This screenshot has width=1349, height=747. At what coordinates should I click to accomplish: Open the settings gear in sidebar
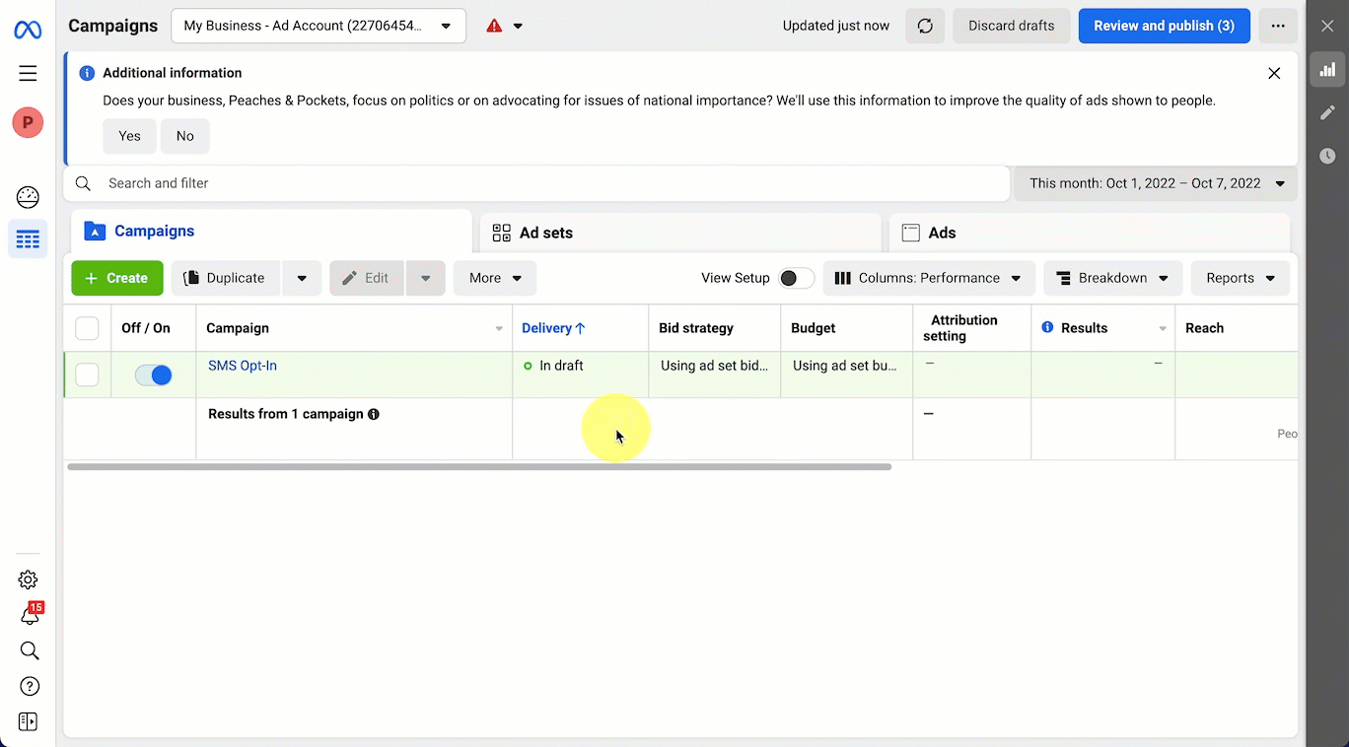28,579
